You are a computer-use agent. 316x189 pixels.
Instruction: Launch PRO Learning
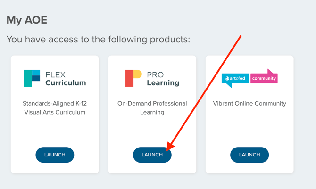point(152,155)
